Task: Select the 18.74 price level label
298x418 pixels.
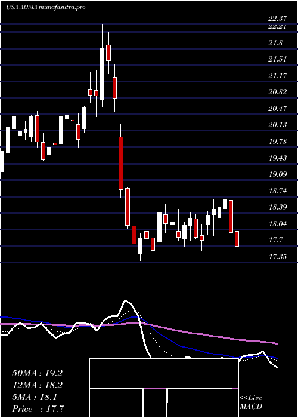Action: click(277, 191)
